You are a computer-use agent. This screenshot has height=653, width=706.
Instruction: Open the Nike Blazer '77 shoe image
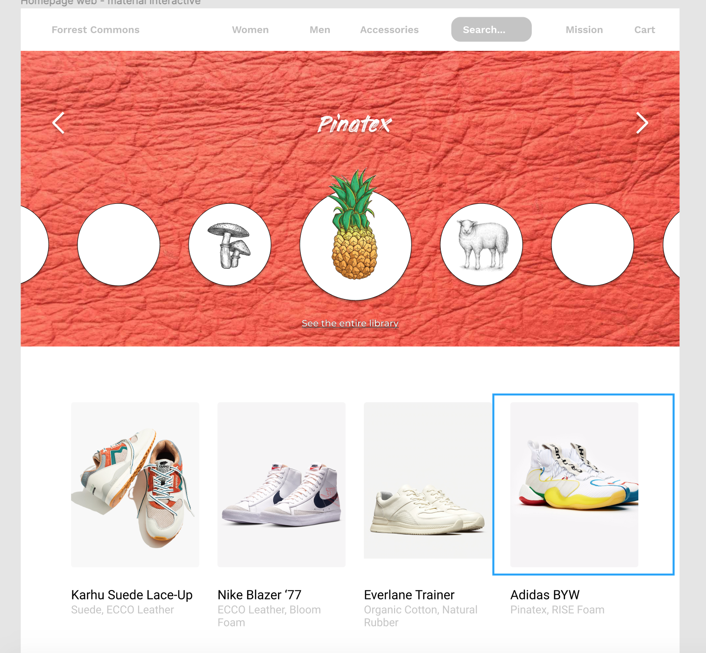282,485
